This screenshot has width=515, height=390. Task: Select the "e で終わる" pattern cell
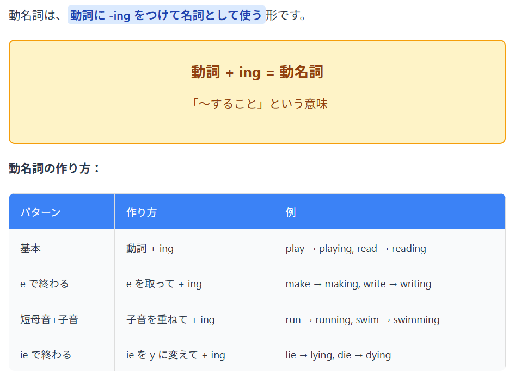coord(45,284)
